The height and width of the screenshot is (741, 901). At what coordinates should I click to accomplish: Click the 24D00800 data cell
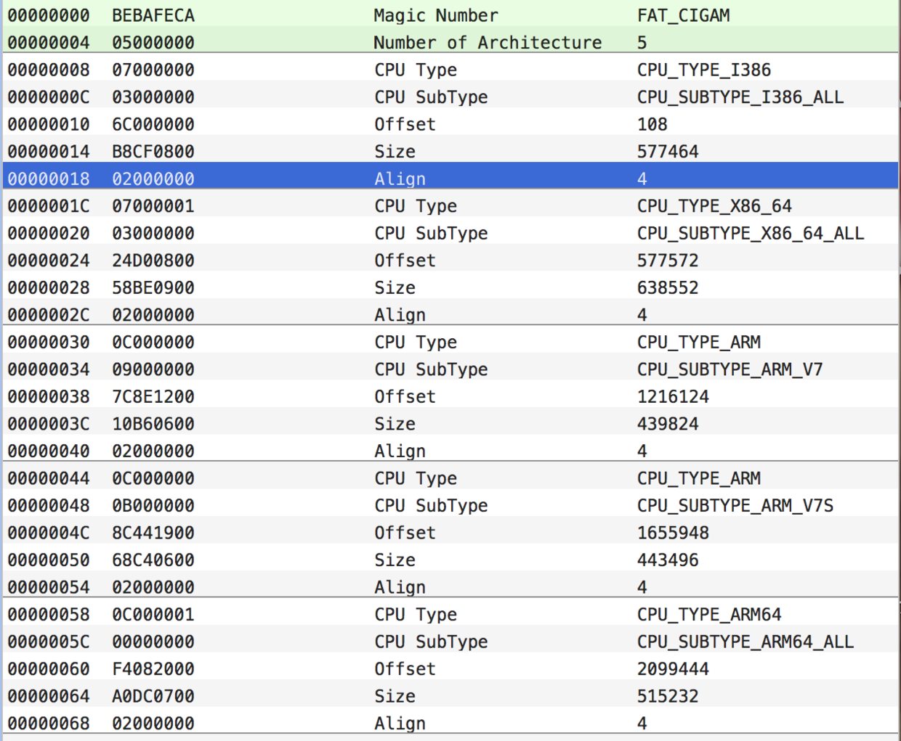coord(153,261)
